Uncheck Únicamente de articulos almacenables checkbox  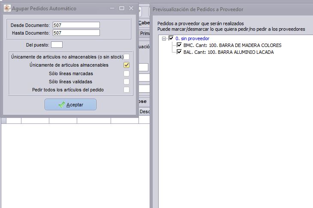point(126,65)
